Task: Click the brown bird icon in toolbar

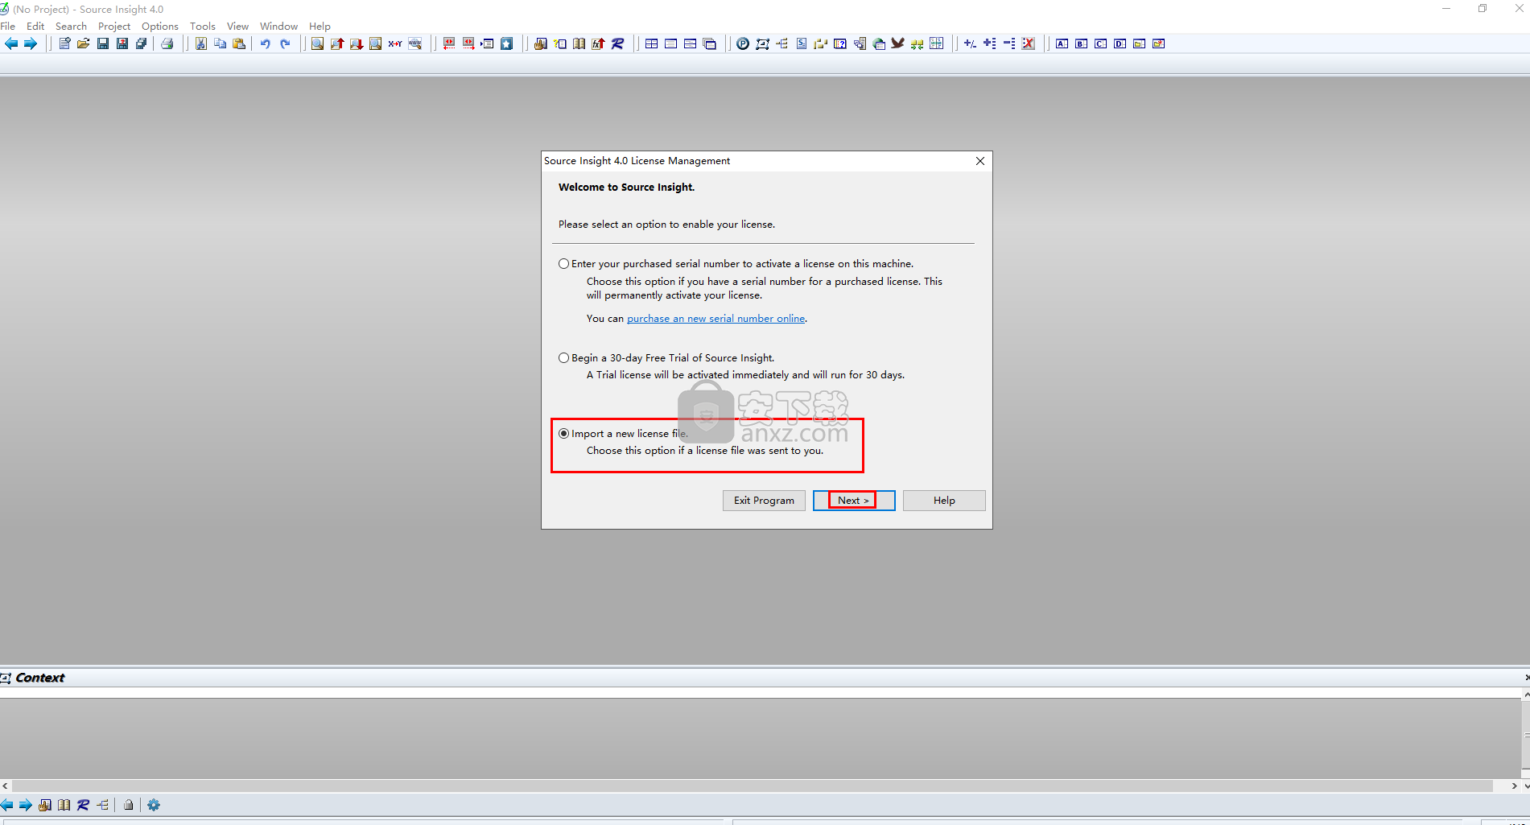Action: tap(898, 43)
